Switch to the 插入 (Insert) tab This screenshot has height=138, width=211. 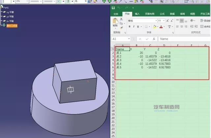coord(137,14)
